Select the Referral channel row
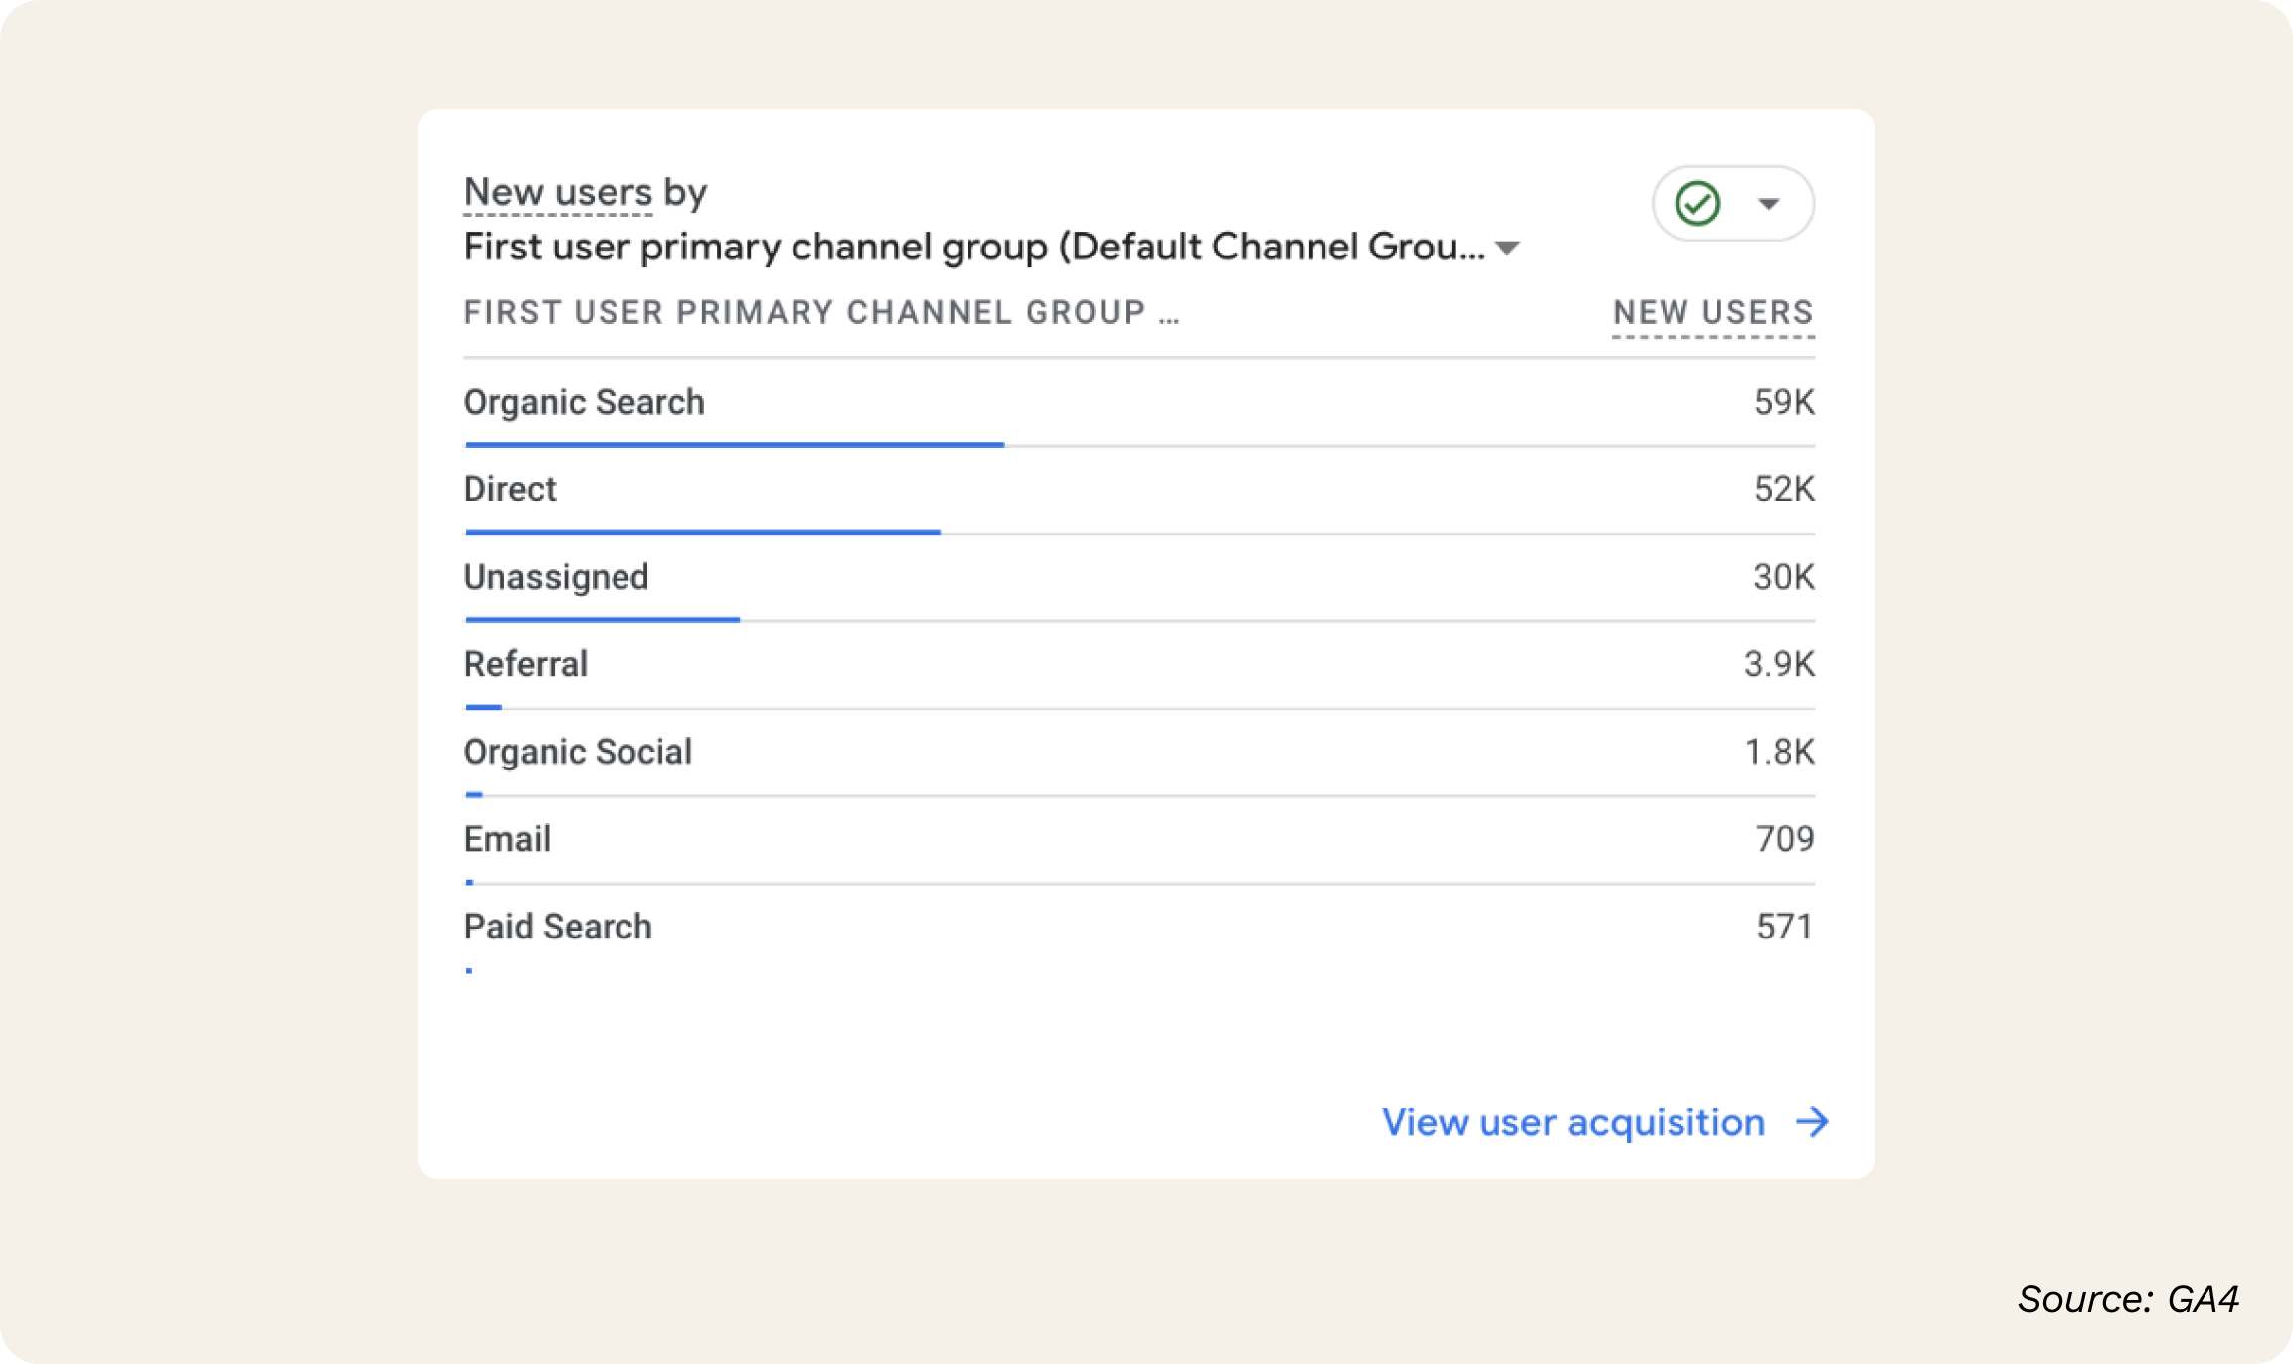The height and width of the screenshot is (1364, 2293). (525, 664)
